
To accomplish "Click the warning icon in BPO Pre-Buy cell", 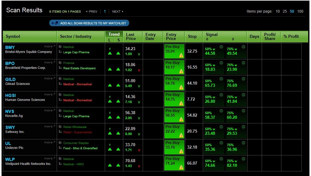I will tap(181, 71).
